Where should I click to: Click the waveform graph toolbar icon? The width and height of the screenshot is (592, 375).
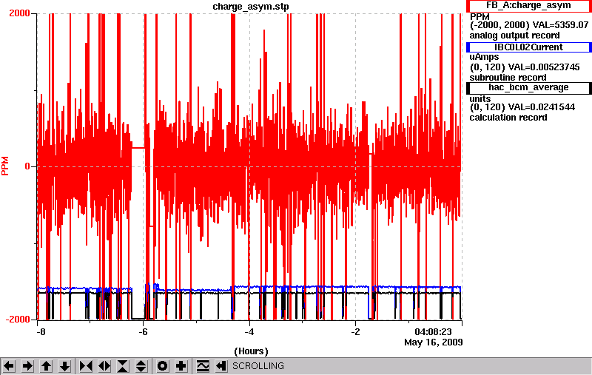203,365
